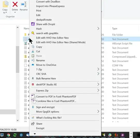Click the Name column header
Screen dimensions: 140x138
click(x=26, y=28)
